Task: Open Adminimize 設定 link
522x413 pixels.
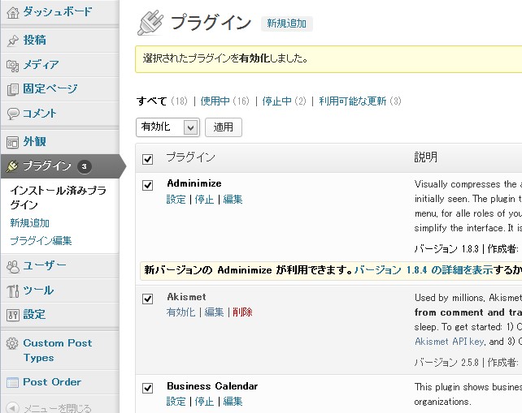Action: (176, 200)
